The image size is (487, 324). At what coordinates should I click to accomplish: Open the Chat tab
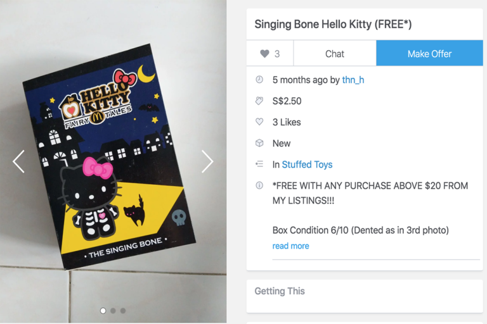[x=335, y=54]
